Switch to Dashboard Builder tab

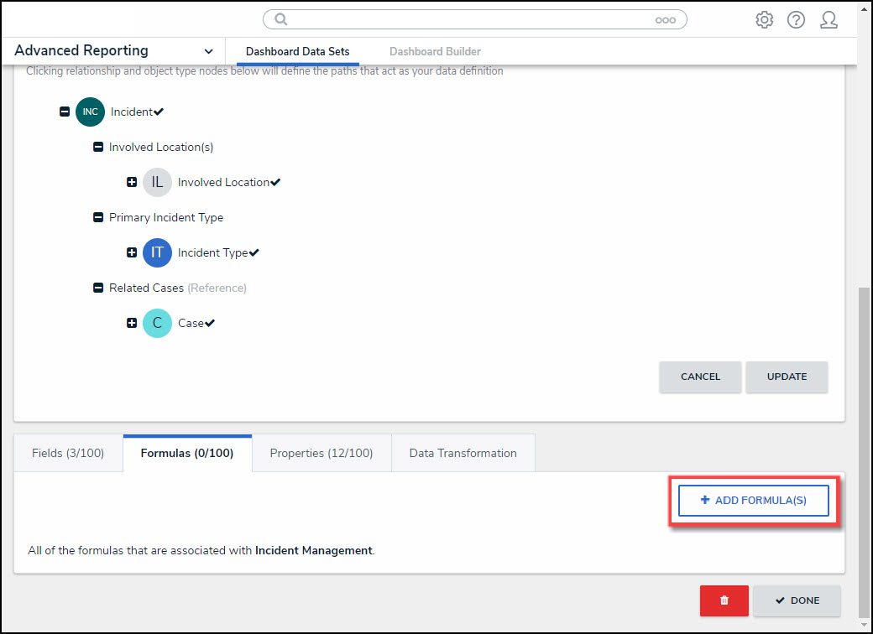point(435,51)
